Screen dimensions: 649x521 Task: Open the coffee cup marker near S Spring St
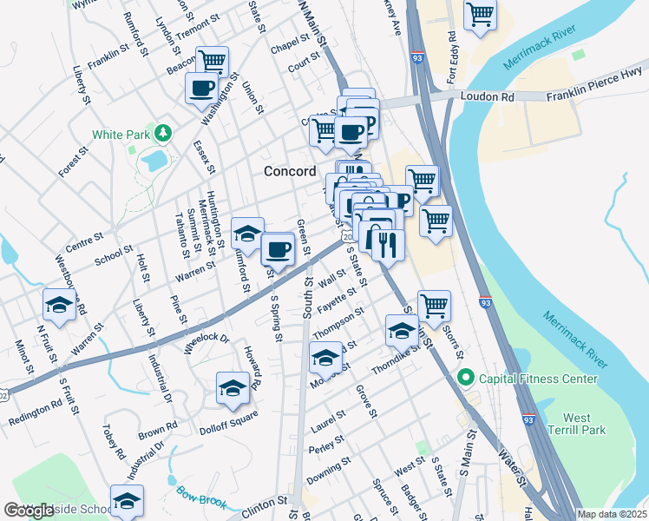[x=278, y=253]
